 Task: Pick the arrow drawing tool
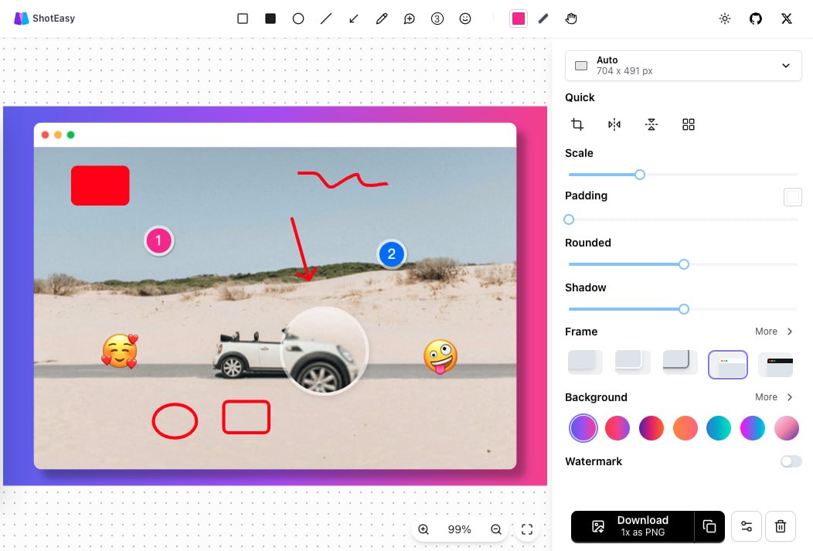tap(354, 19)
